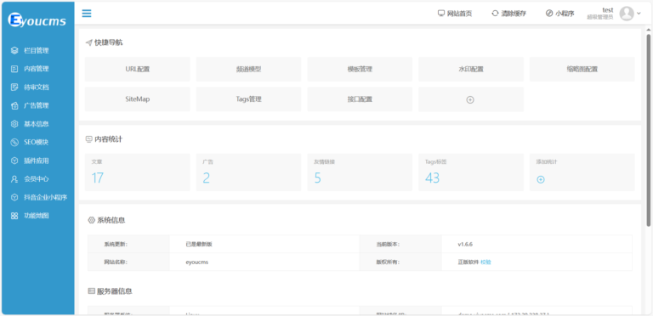Image resolution: width=653 pixels, height=316 pixels.
Task: Click the refresh icon beside 清除缓存
Action: pyautogui.click(x=495, y=14)
